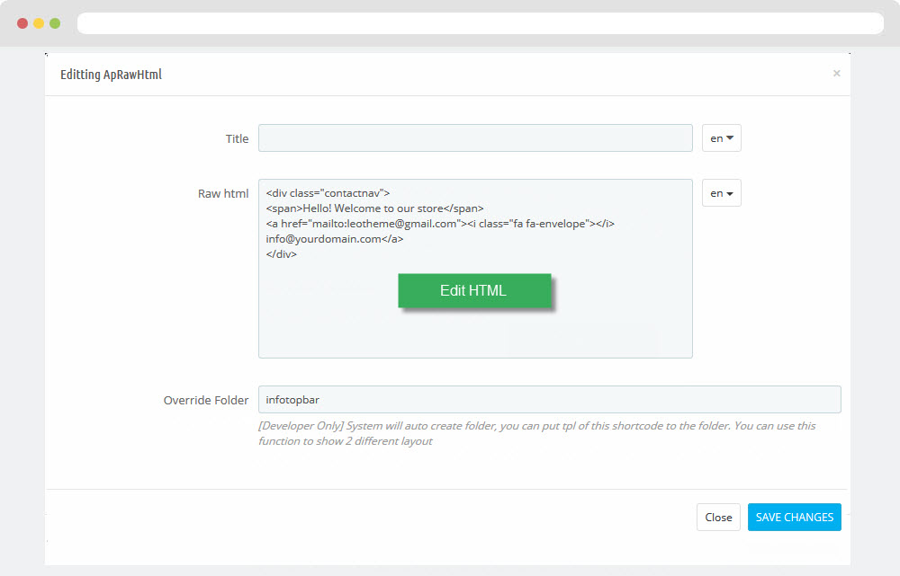Click the Title field label
The width and height of the screenshot is (900, 576).
click(237, 138)
